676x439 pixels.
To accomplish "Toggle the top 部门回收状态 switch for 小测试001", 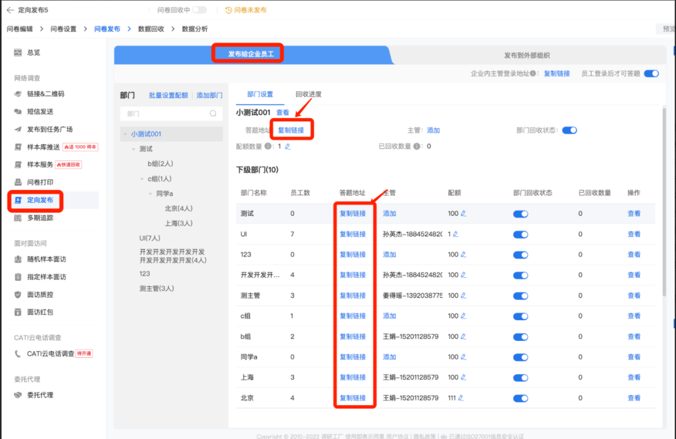I will tap(570, 130).
